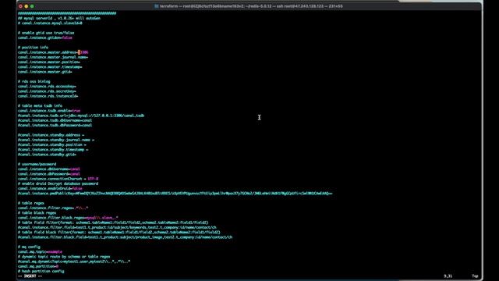This screenshot has height=281, width=499.
Task: Click the canal.instance.enableDruid=false line
Action: click(50, 188)
